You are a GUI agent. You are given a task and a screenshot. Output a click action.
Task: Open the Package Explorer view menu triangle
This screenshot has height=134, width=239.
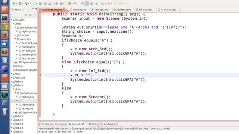35,15
